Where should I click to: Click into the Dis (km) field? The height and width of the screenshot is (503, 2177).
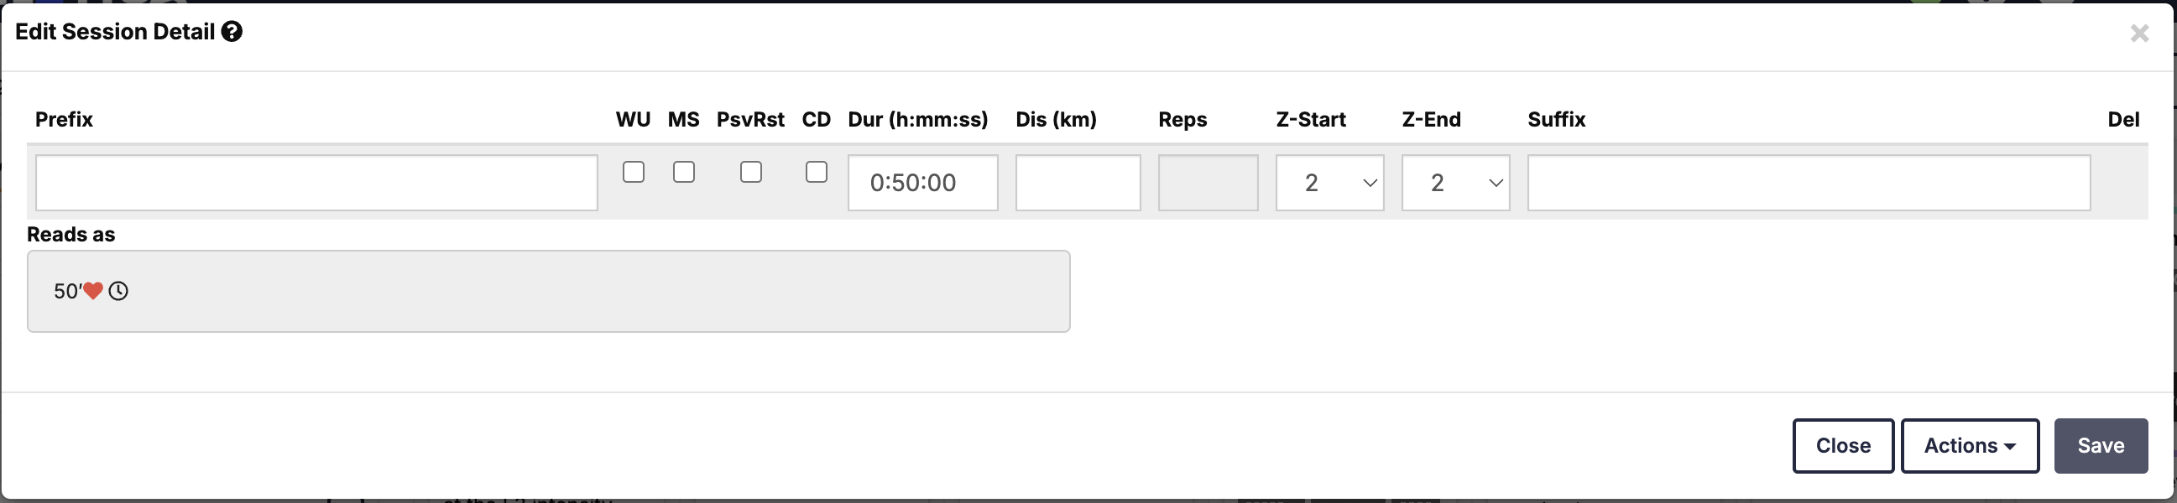click(x=1078, y=182)
